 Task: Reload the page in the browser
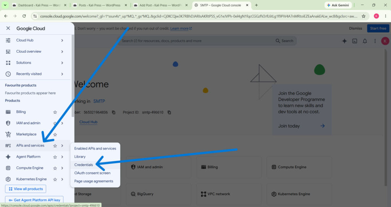click(x=24, y=16)
